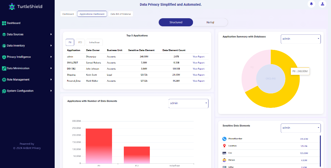The image size is (331, 168).
Task: Click the PhoneNumber row label
Action: (x=236, y=139)
